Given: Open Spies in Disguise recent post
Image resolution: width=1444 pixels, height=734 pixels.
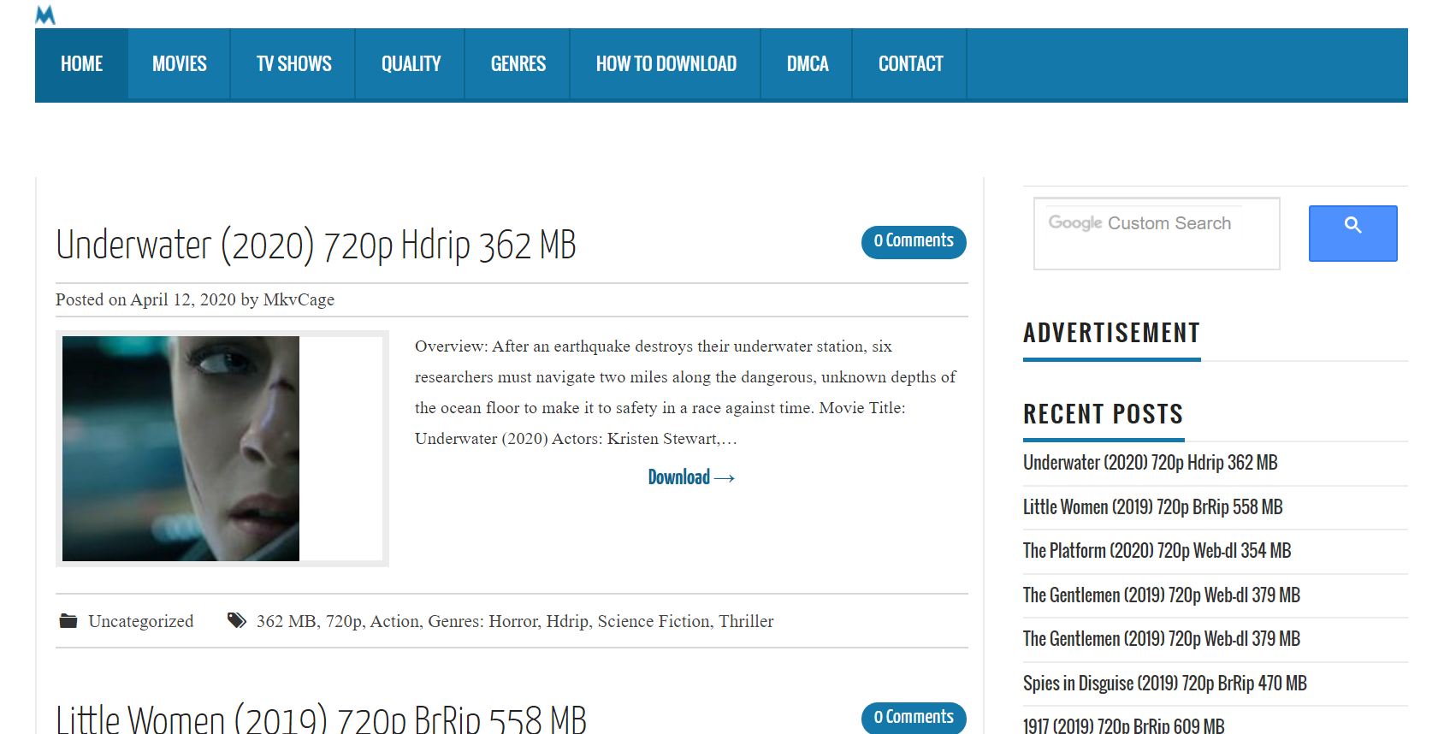Looking at the screenshot, I should coord(1164,684).
